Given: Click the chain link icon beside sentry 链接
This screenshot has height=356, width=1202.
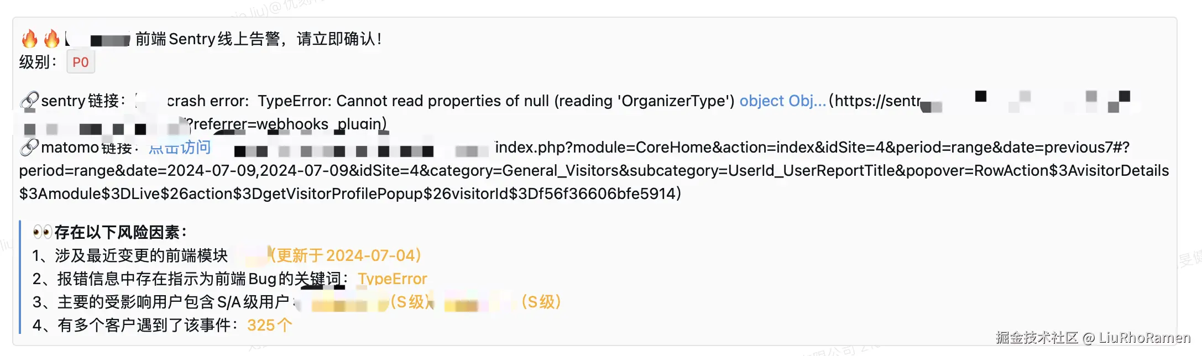Looking at the screenshot, I should click(x=29, y=101).
